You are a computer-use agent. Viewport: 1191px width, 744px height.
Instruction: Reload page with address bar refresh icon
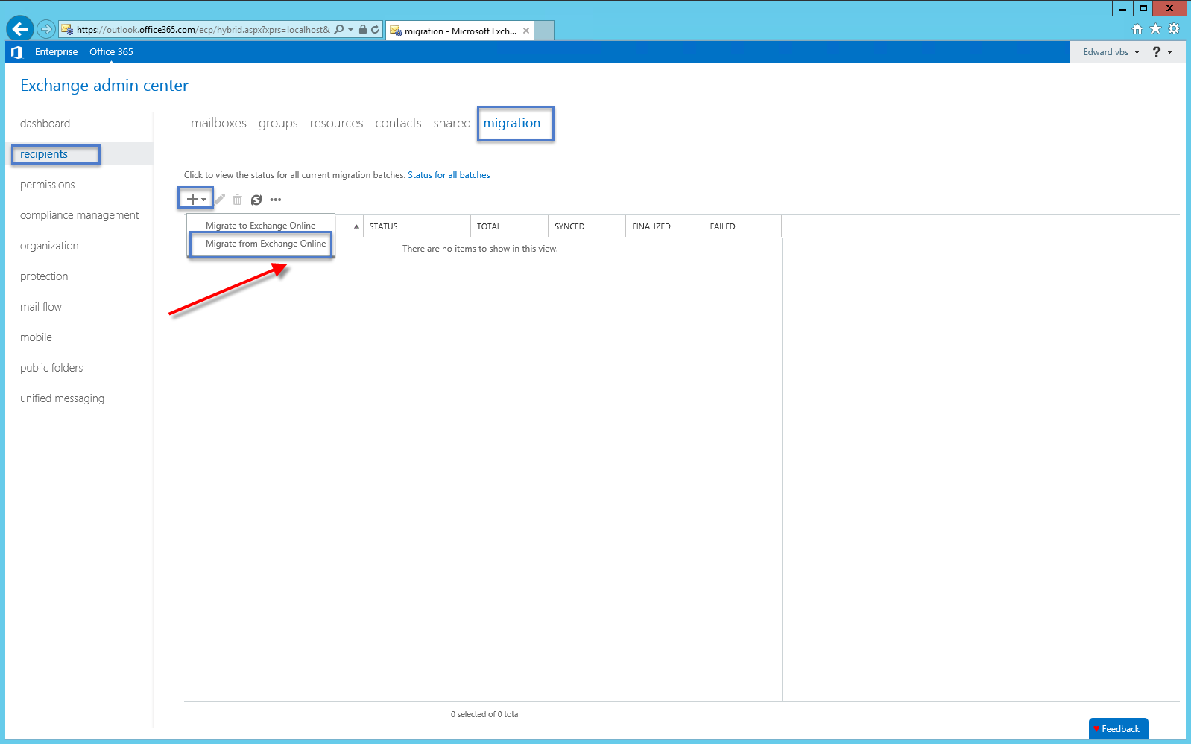(x=375, y=30)
